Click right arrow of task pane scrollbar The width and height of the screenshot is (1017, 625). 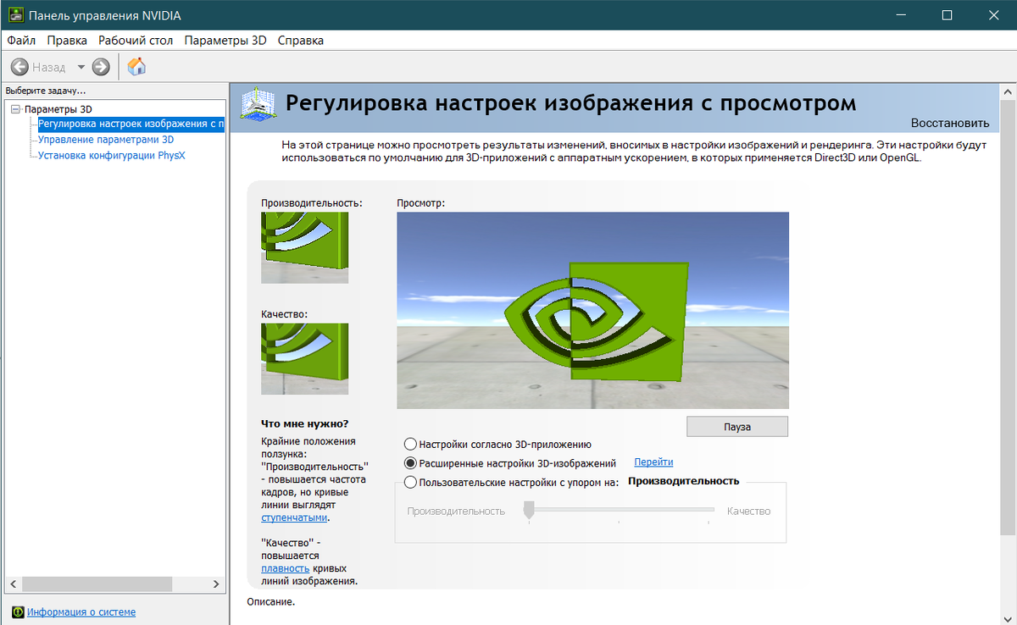217,584
